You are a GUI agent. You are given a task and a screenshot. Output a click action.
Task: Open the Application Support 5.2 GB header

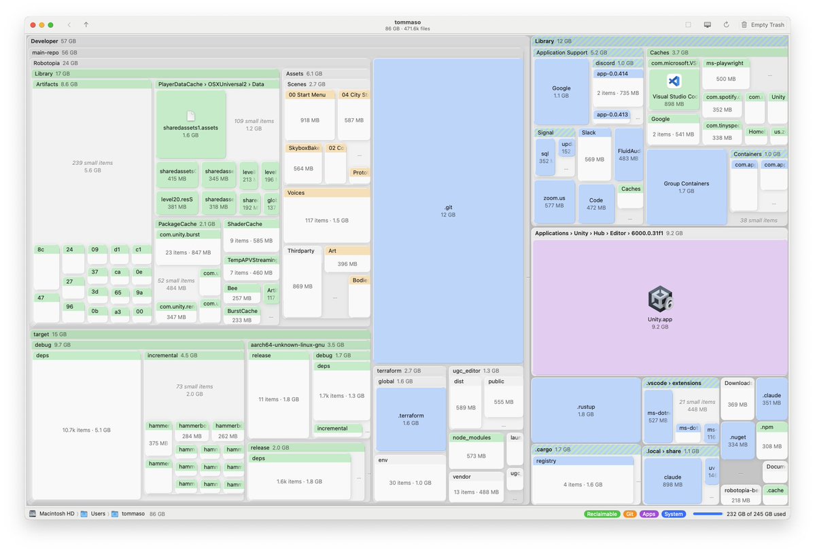588,52
